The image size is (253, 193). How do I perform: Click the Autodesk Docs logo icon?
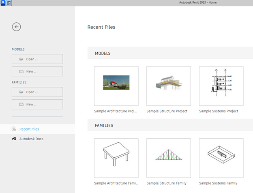(x=14, y=139)
